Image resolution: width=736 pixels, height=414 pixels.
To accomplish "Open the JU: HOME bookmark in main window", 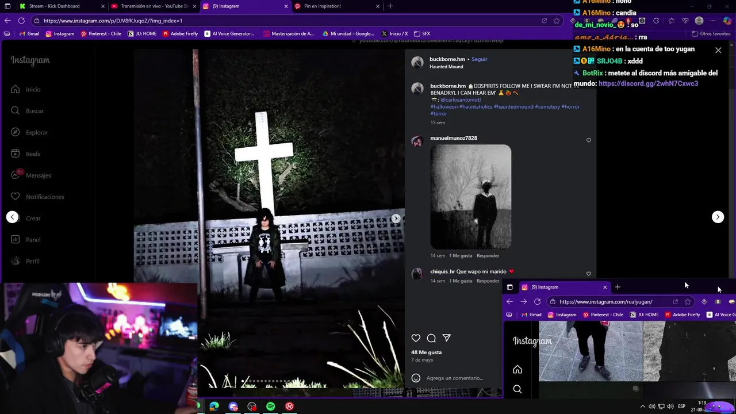I will click(x=142, y=34).
